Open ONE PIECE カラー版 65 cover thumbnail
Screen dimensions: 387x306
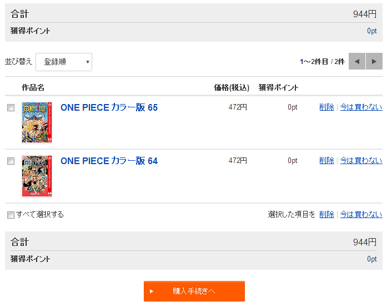click(x=37, y=122)
